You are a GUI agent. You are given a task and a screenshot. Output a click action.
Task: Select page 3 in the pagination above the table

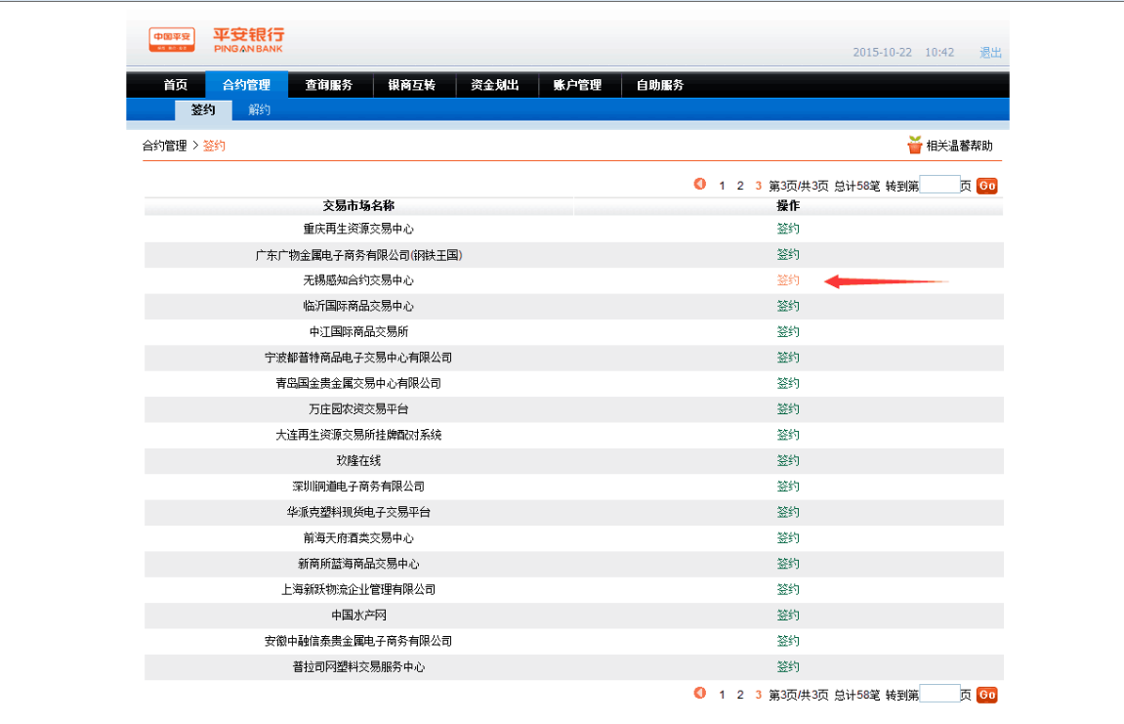click(758, 186)
